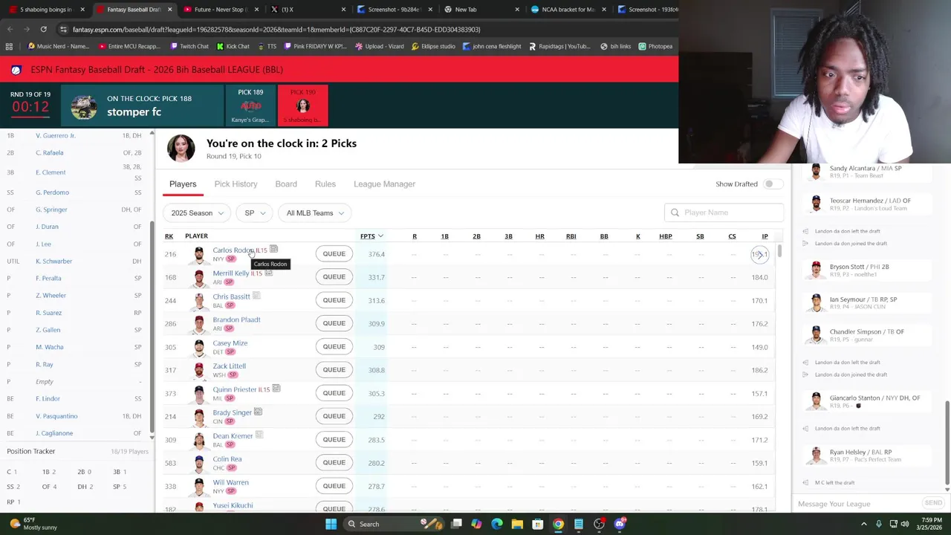Sort by the FPTS column arrow
This screenshot has width=951, height=535.
pyautogui.click(x=380, y=236)
